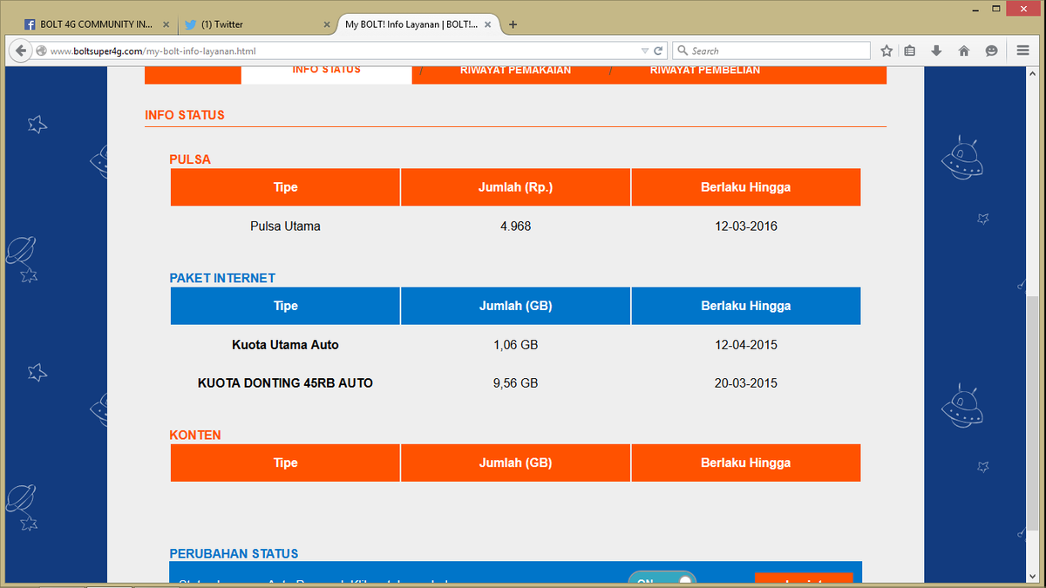Open the downloads arrow icon

tap(937, 51)
